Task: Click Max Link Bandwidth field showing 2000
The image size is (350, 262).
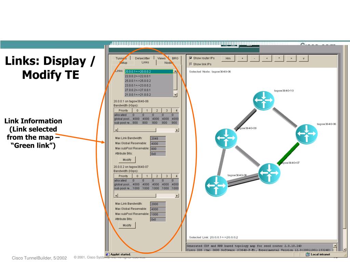Action: pyautogui.click(x=158, y=204)
